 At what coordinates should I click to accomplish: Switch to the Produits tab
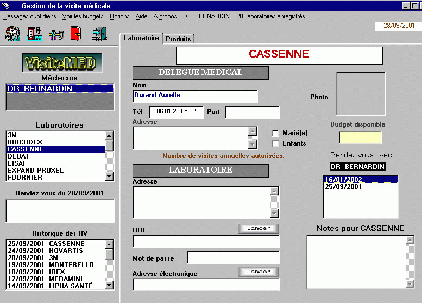178,39
